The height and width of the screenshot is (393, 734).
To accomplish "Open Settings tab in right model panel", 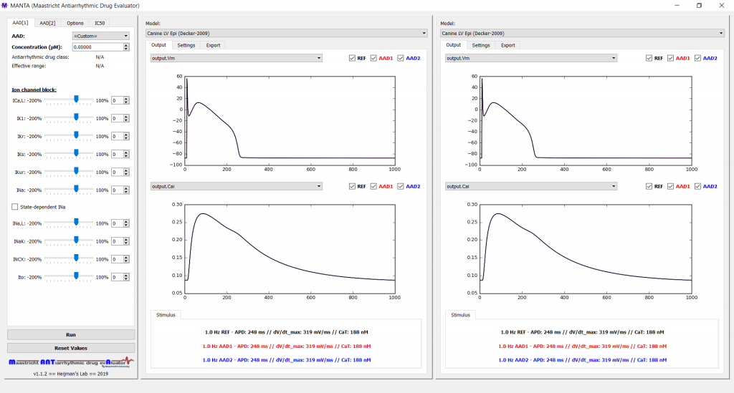I will 481,45.
